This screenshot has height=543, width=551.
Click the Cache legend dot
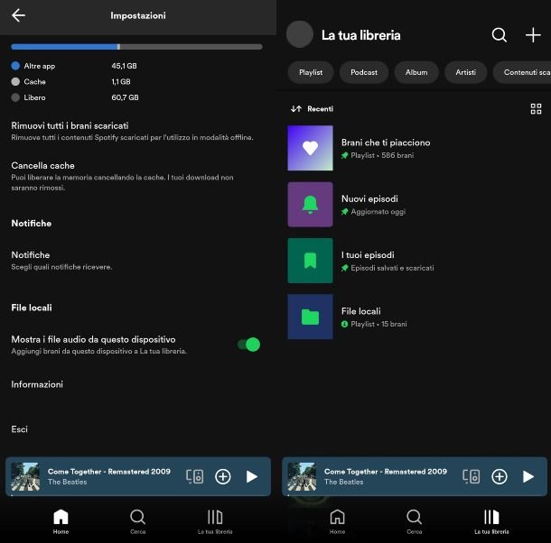15,81
